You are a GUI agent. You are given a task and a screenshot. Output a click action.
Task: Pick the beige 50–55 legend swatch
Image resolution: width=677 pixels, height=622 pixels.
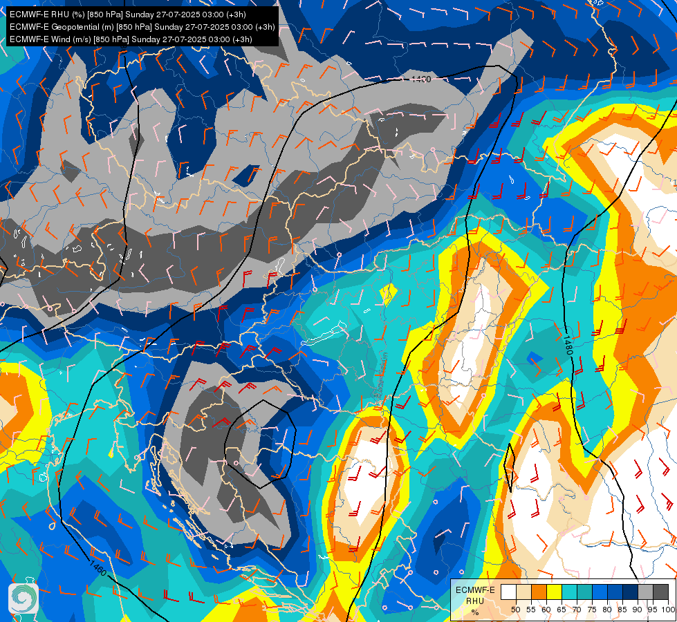point(523,592)
